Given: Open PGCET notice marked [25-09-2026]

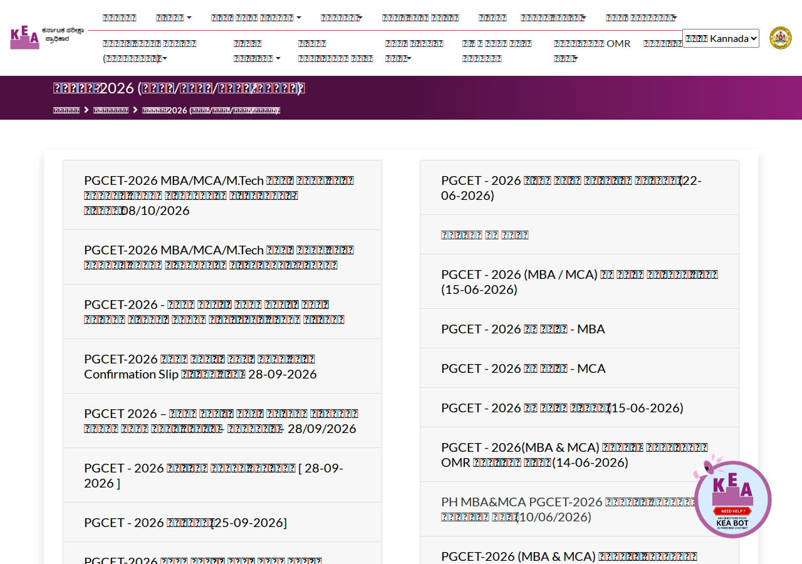Looking at the screenshot, I should [222, 522].
